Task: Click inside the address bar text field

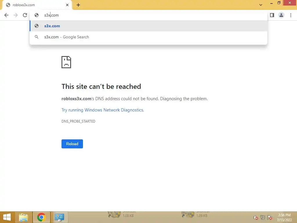Action: [x=148, y=15]
